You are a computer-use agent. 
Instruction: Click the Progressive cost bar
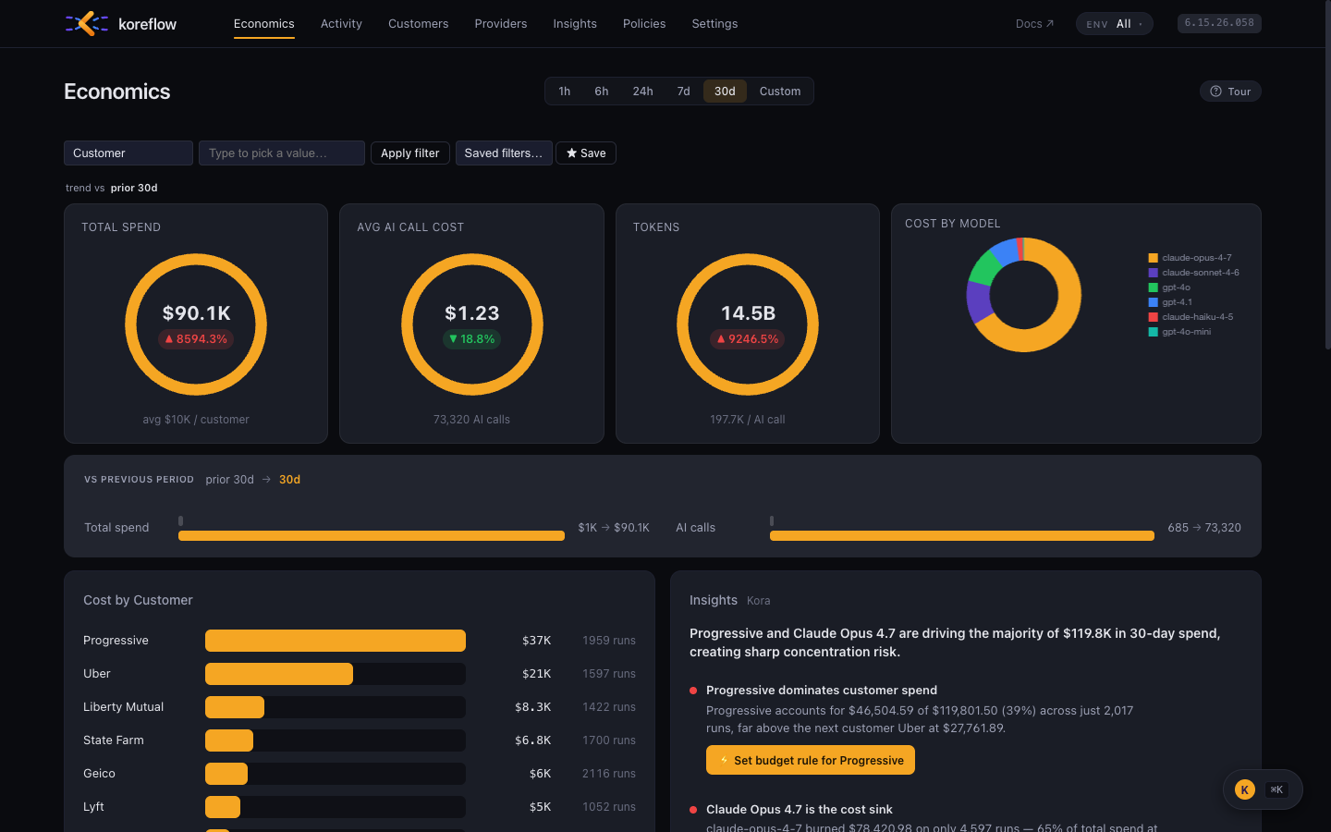336,641
